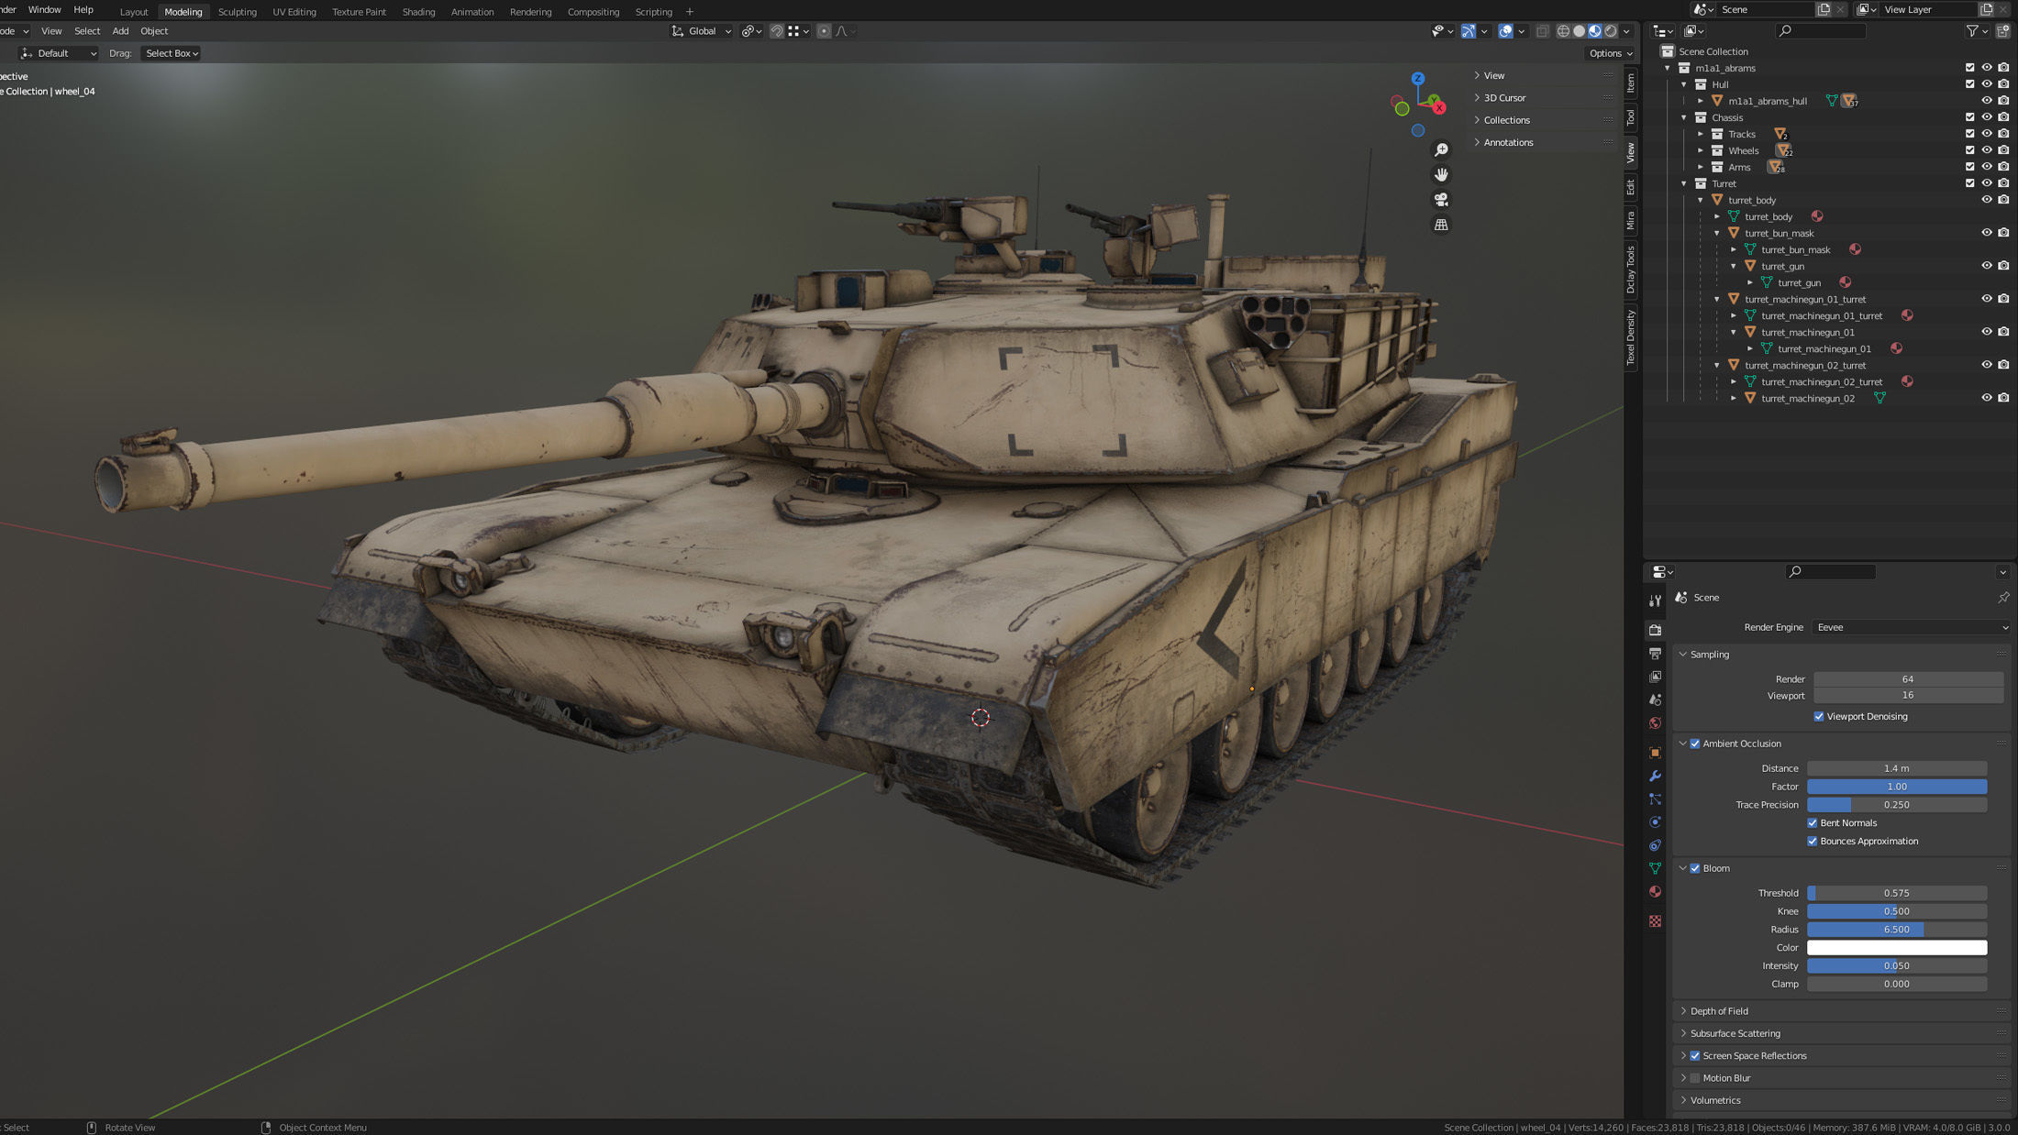
Task: Switch perspective/orthographic via grid icon
Action: tap(1441, 225)
